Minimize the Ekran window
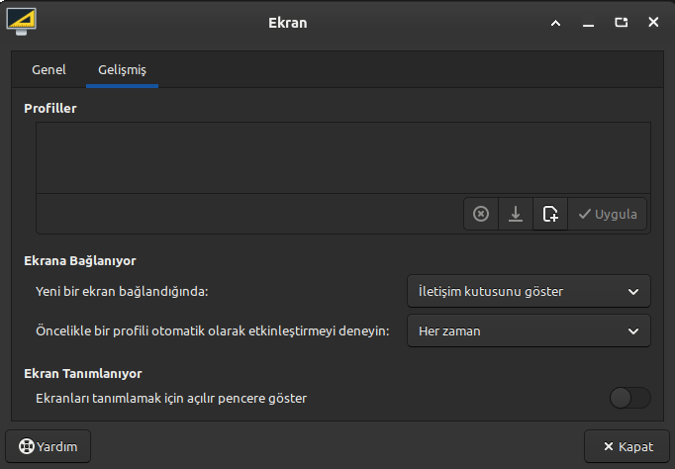Screen dimensions: 675x469 [588, 22]
